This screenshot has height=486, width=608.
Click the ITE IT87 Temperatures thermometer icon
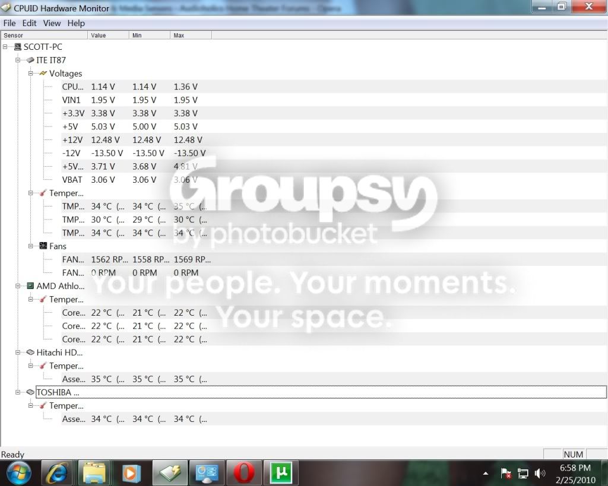(x=43, y=193)
